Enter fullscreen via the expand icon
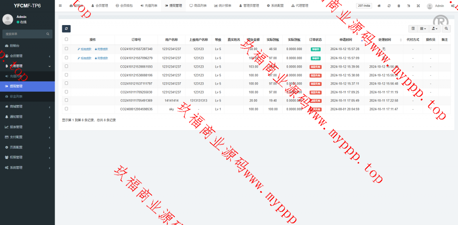 [418, 6]
